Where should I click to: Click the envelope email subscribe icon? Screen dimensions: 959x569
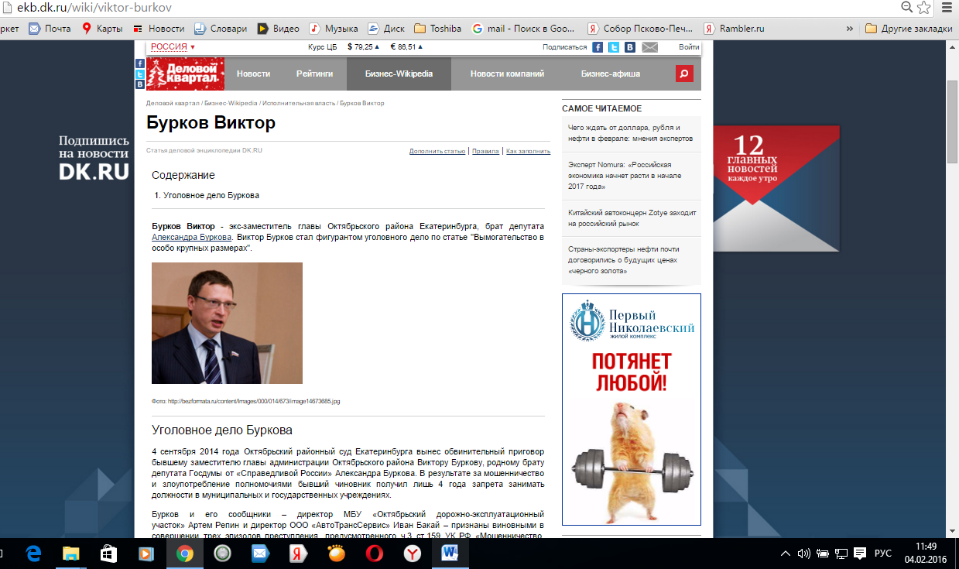[x=649, y=47]
